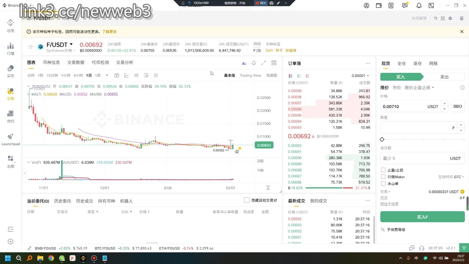Open Chrome from the taskbar

click(x=51, y=258)
